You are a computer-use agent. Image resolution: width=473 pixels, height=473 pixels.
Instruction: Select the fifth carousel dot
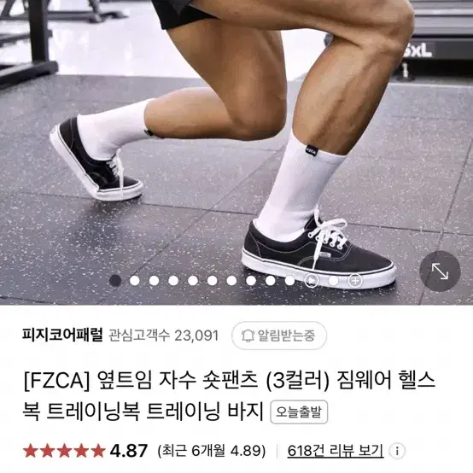tap(193, 281)
